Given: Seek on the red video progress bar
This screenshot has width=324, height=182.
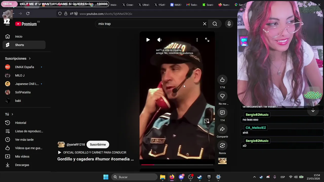Looking at the screenshot, I should click(x=177, y=165).
